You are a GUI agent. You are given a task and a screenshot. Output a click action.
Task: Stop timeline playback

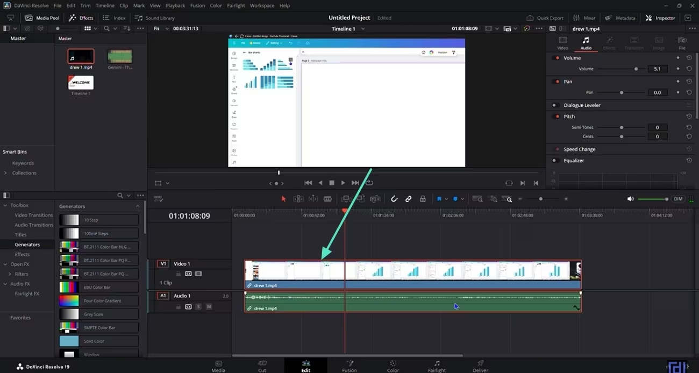(x=332, y=183)
